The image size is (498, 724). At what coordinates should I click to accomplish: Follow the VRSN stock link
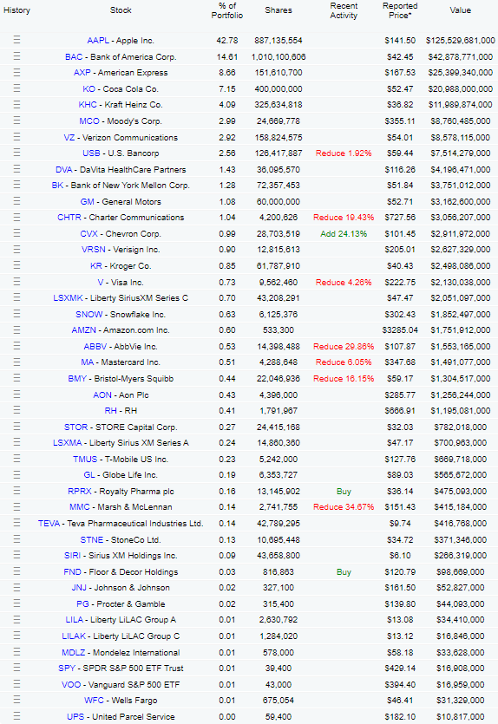coord(94,250)
